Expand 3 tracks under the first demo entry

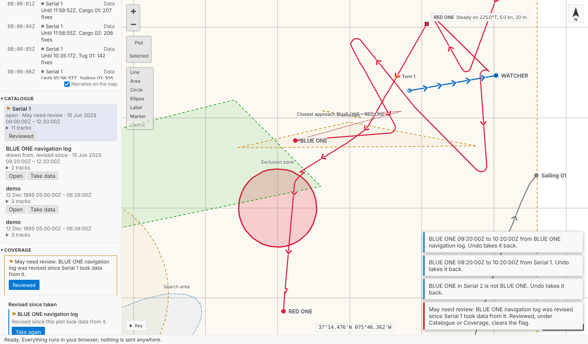point(18,201)
